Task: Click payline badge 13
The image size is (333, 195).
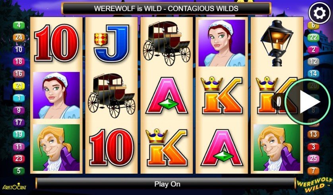Action: (313, 134)
